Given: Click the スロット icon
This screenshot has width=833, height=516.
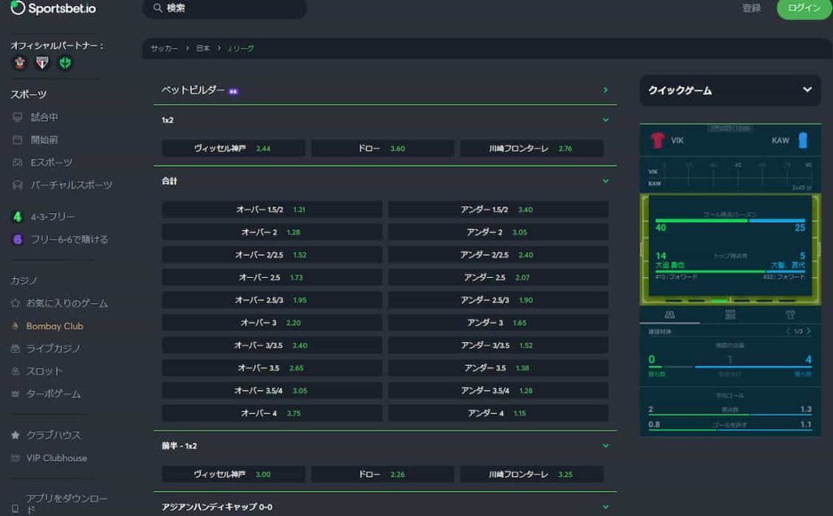Looking at the screenshot, I should (15, 371).
